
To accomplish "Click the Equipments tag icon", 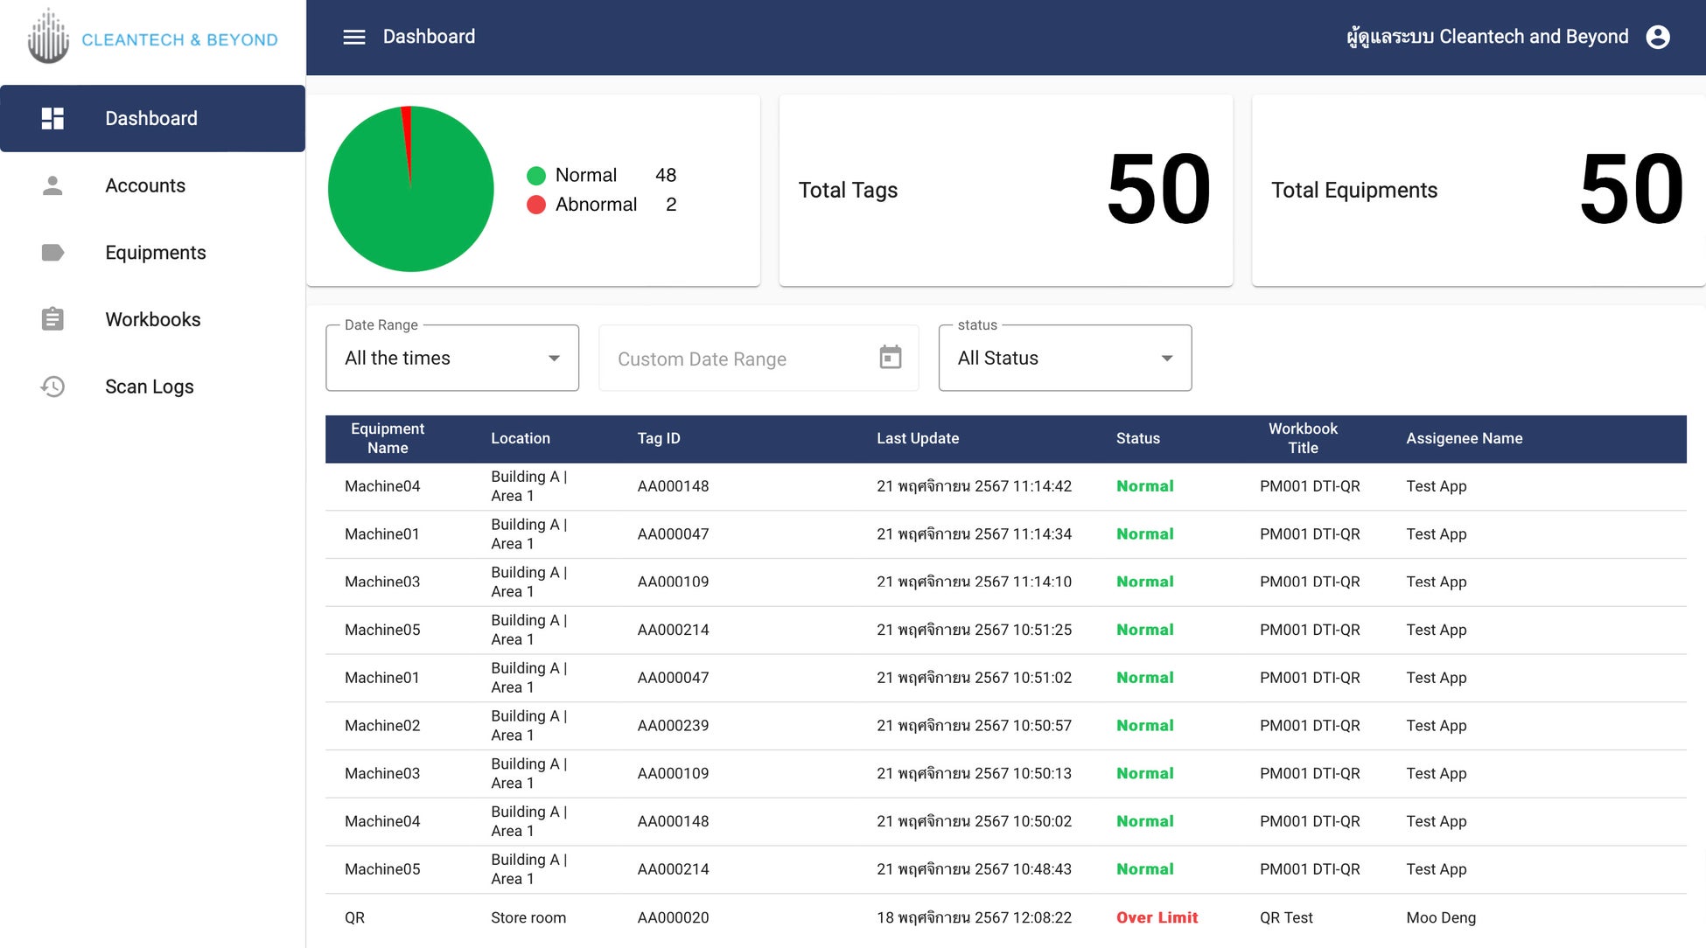I will (x=52, y=253).
